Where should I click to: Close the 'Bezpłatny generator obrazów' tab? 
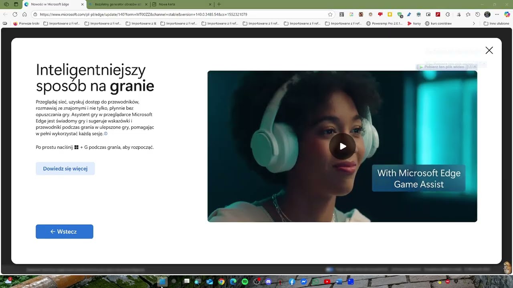[146, 4]
